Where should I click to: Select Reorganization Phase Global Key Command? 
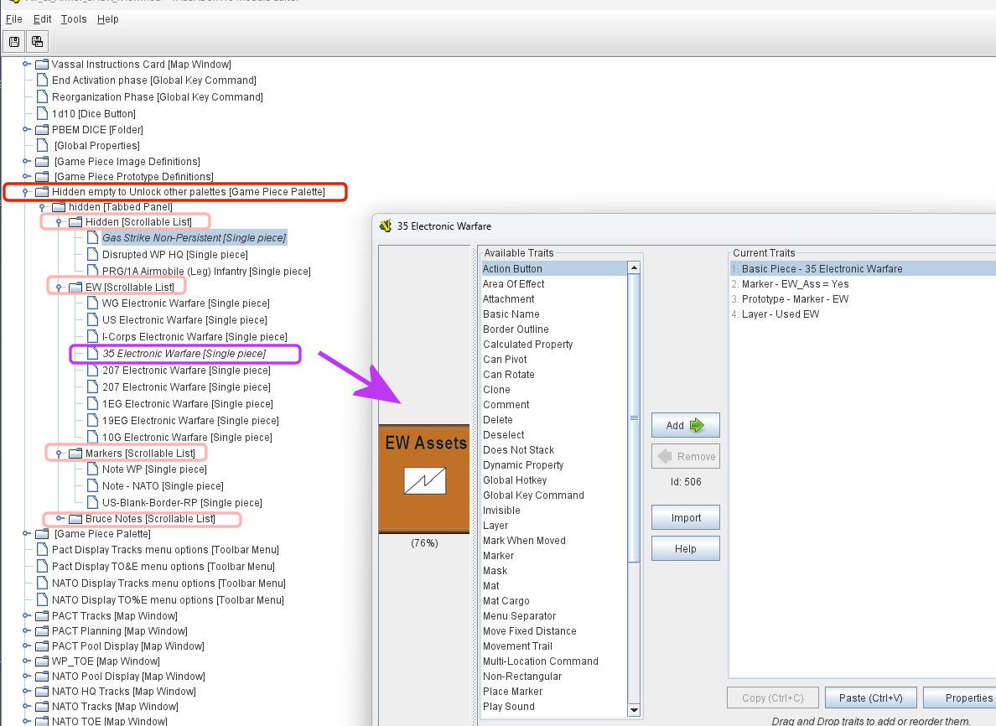[x=158, y=97]
